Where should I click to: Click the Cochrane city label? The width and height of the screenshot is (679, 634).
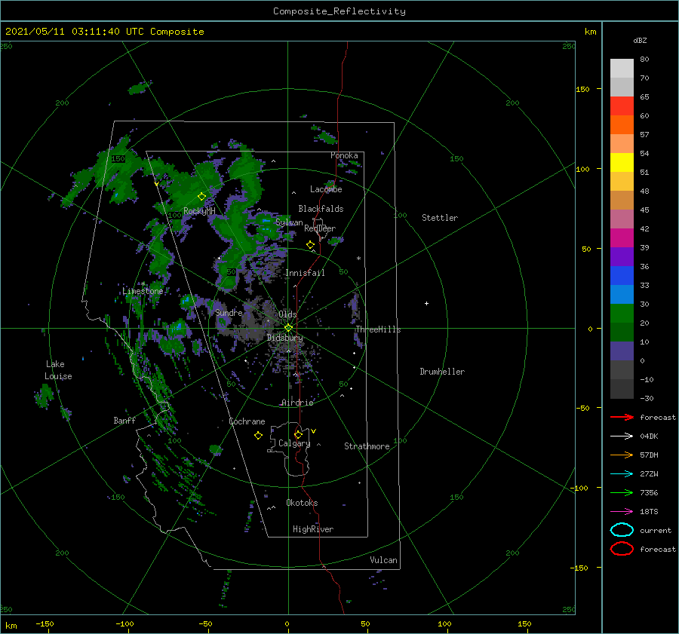coord(247,421)
